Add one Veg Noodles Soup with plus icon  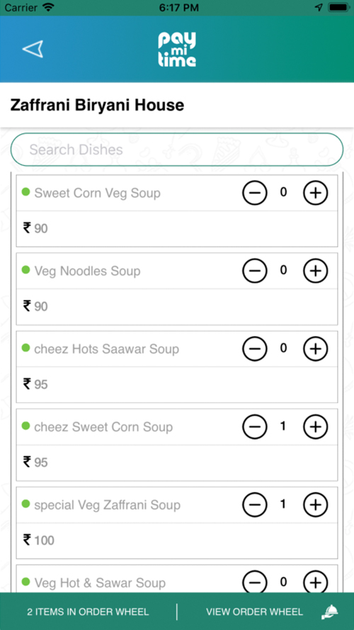coord(315,271)
